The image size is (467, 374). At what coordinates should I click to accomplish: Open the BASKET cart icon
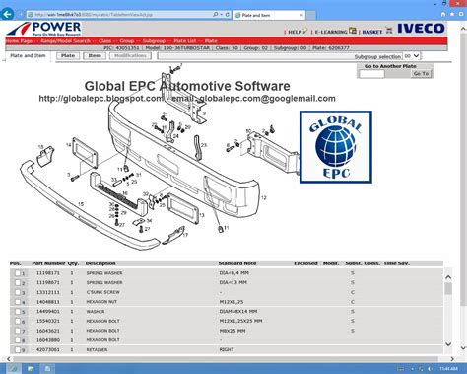tap(389, 31)
